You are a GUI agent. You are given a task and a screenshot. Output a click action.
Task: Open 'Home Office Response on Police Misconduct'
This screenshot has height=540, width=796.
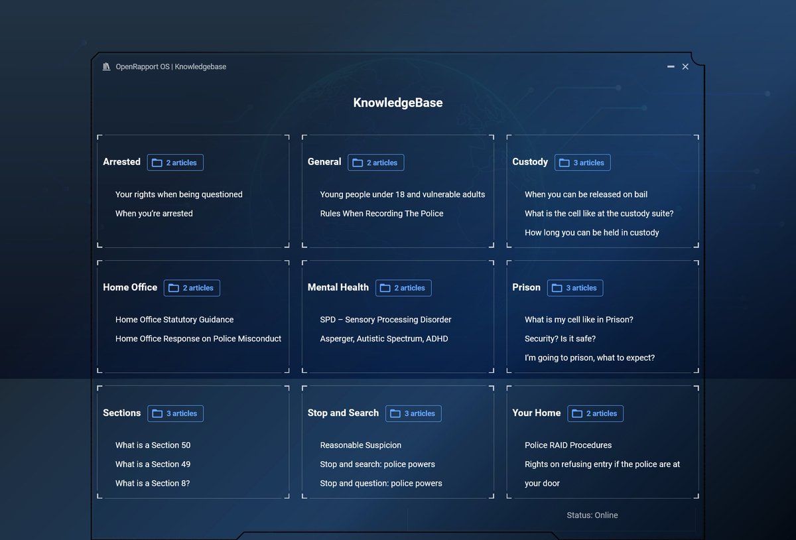click(x=198, y=339)
